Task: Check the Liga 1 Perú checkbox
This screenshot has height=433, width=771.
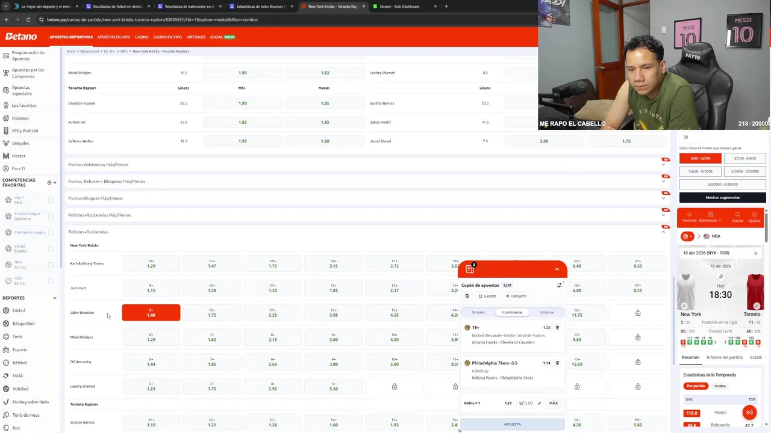Action: tap(51, 200)
